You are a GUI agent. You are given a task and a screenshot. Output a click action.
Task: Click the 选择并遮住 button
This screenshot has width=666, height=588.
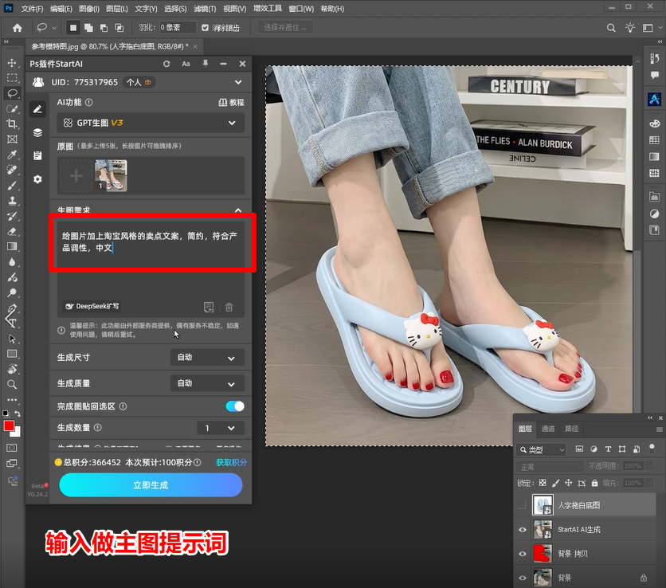pyautogui.click(x=285, y=28)
